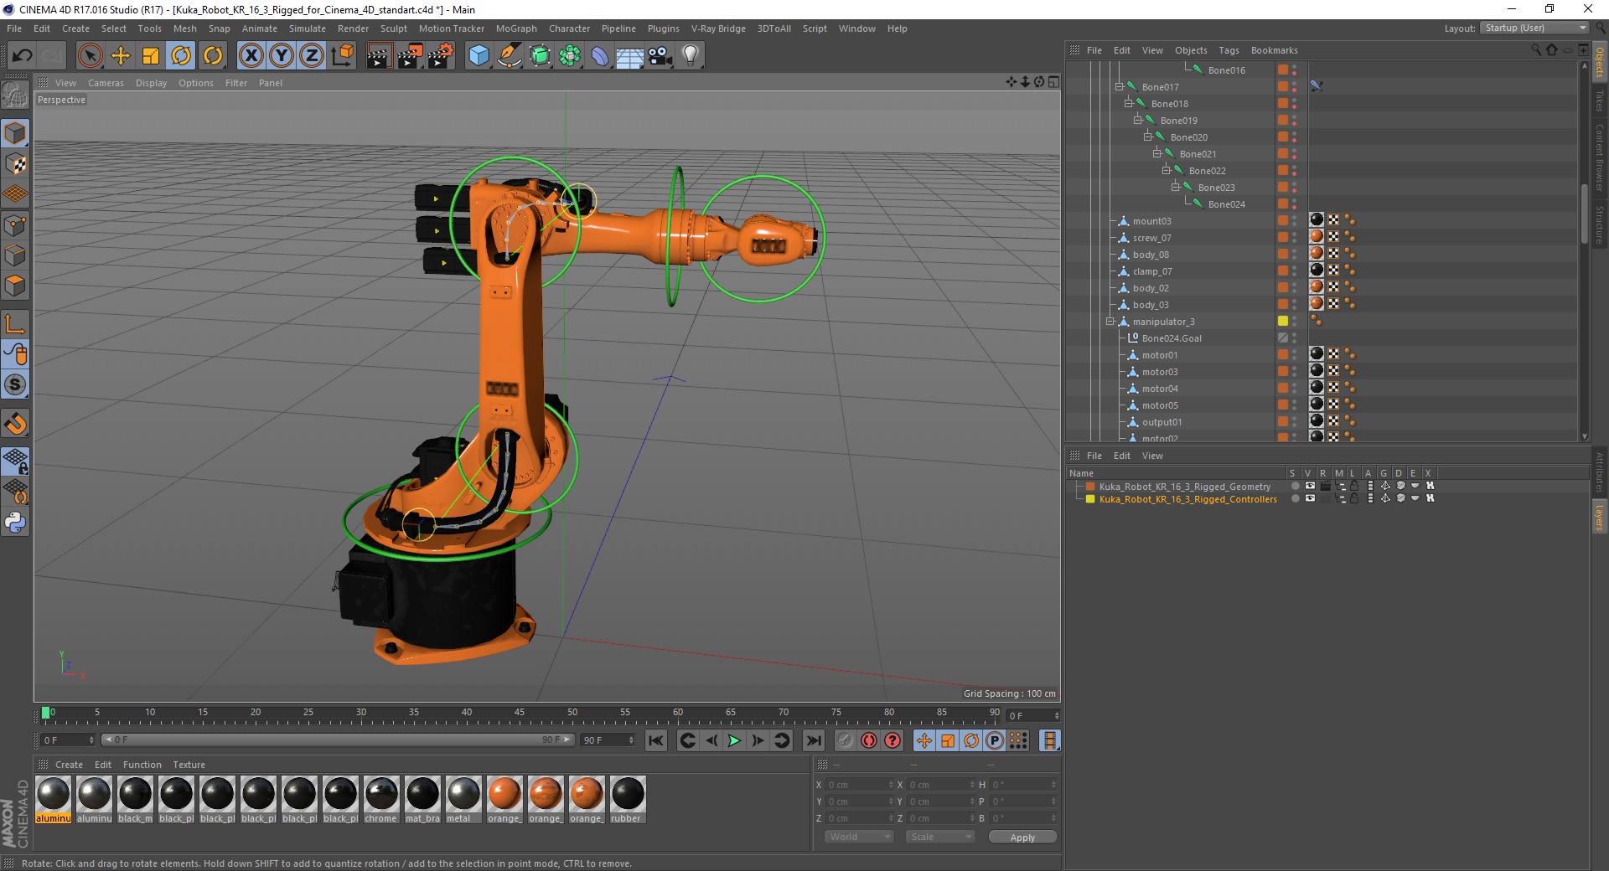1609x871 pixels.
Task: Click the X position input field
Action: pos(861,785)
